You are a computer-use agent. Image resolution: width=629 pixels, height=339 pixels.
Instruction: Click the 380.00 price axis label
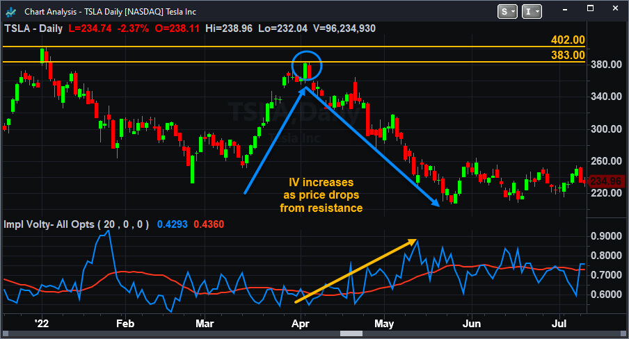pyautogui.click(x=606, y=65)
